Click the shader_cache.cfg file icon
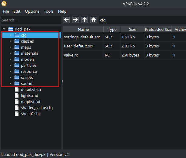Image resolution: width=186 pixels, height=158 pixels. coord(17,108)
